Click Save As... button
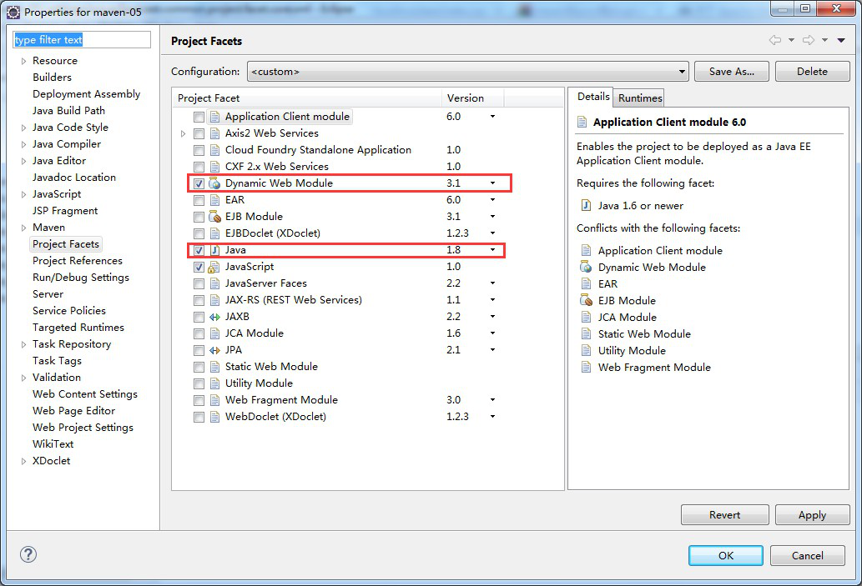 click(731, 72)
